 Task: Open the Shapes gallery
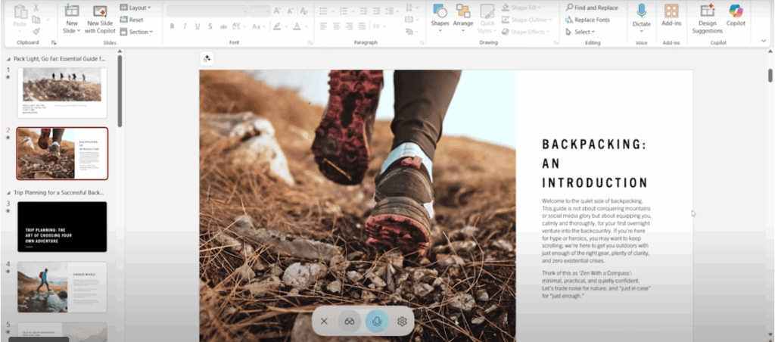[x=440, y=17]
